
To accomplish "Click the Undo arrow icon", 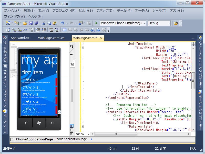I will click(63, 23).
